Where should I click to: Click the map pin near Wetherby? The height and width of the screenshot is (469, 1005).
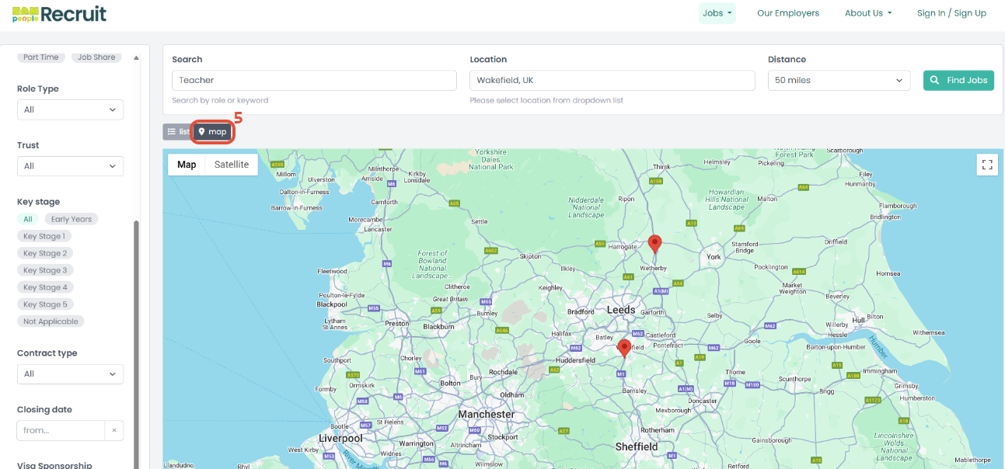point(655,245)
